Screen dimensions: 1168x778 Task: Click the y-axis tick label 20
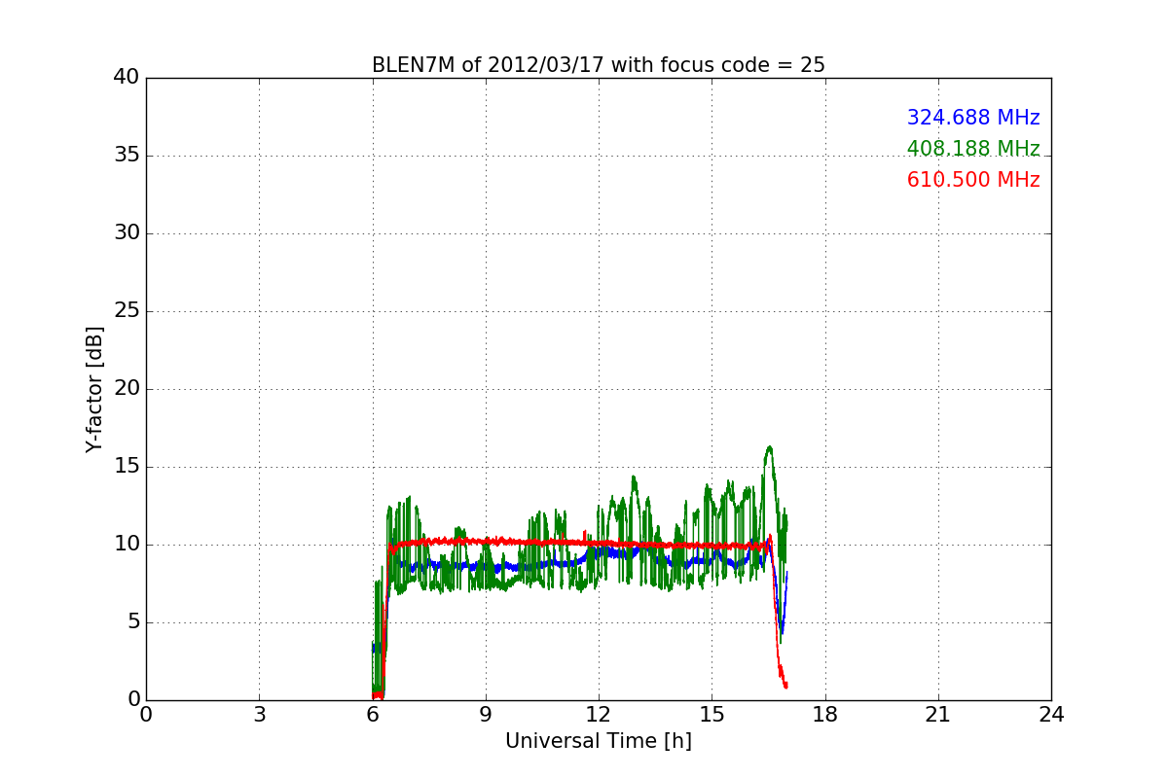pyautogui.click(x=127, y=389)
